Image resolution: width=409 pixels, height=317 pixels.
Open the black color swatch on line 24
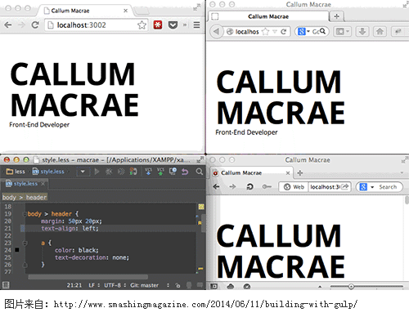point(17,250)
